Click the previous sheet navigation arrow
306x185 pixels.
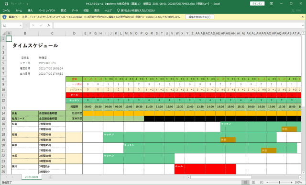6,177
